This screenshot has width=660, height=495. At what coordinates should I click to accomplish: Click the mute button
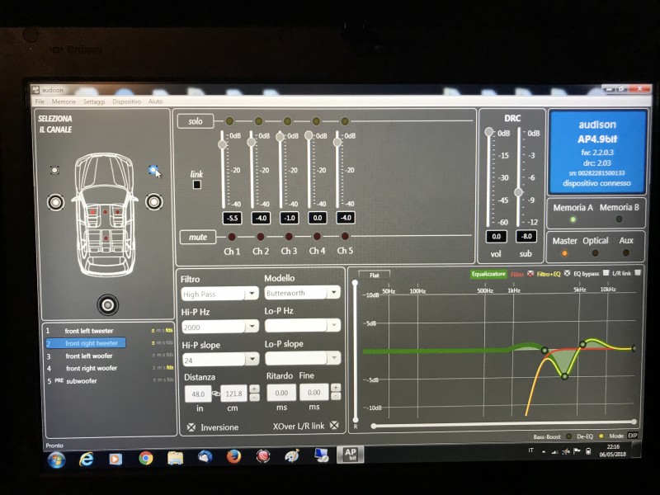[198, 237]
